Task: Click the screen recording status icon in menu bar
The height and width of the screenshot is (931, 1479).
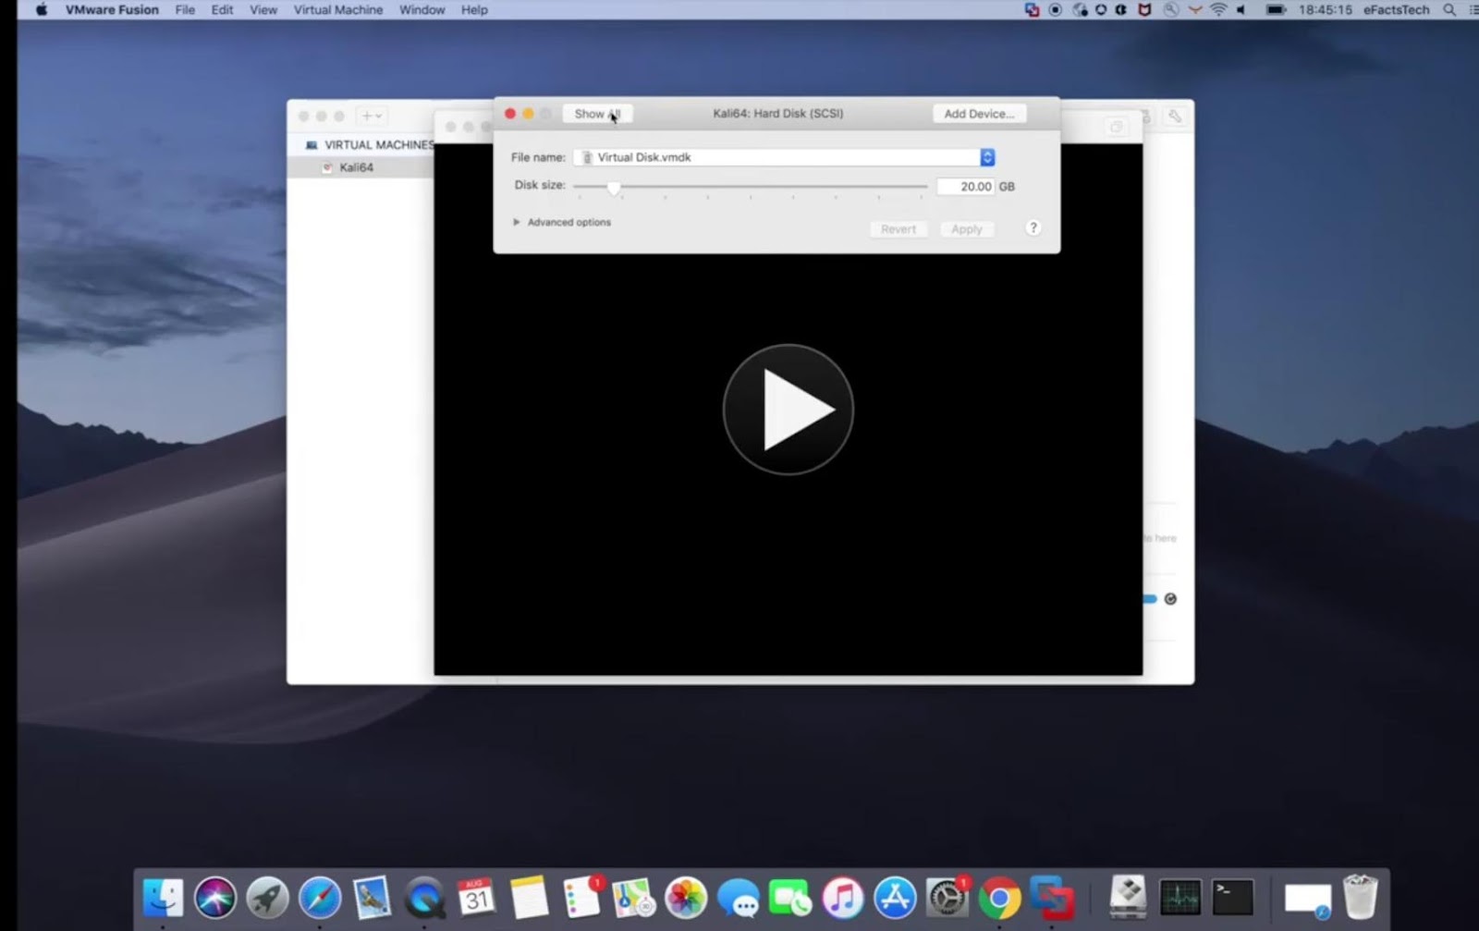Action: [x=1056, y=10]
